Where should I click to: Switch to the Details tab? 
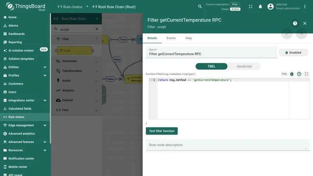click(152, 38)
